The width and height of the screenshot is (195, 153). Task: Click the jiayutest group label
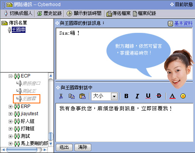30,114
